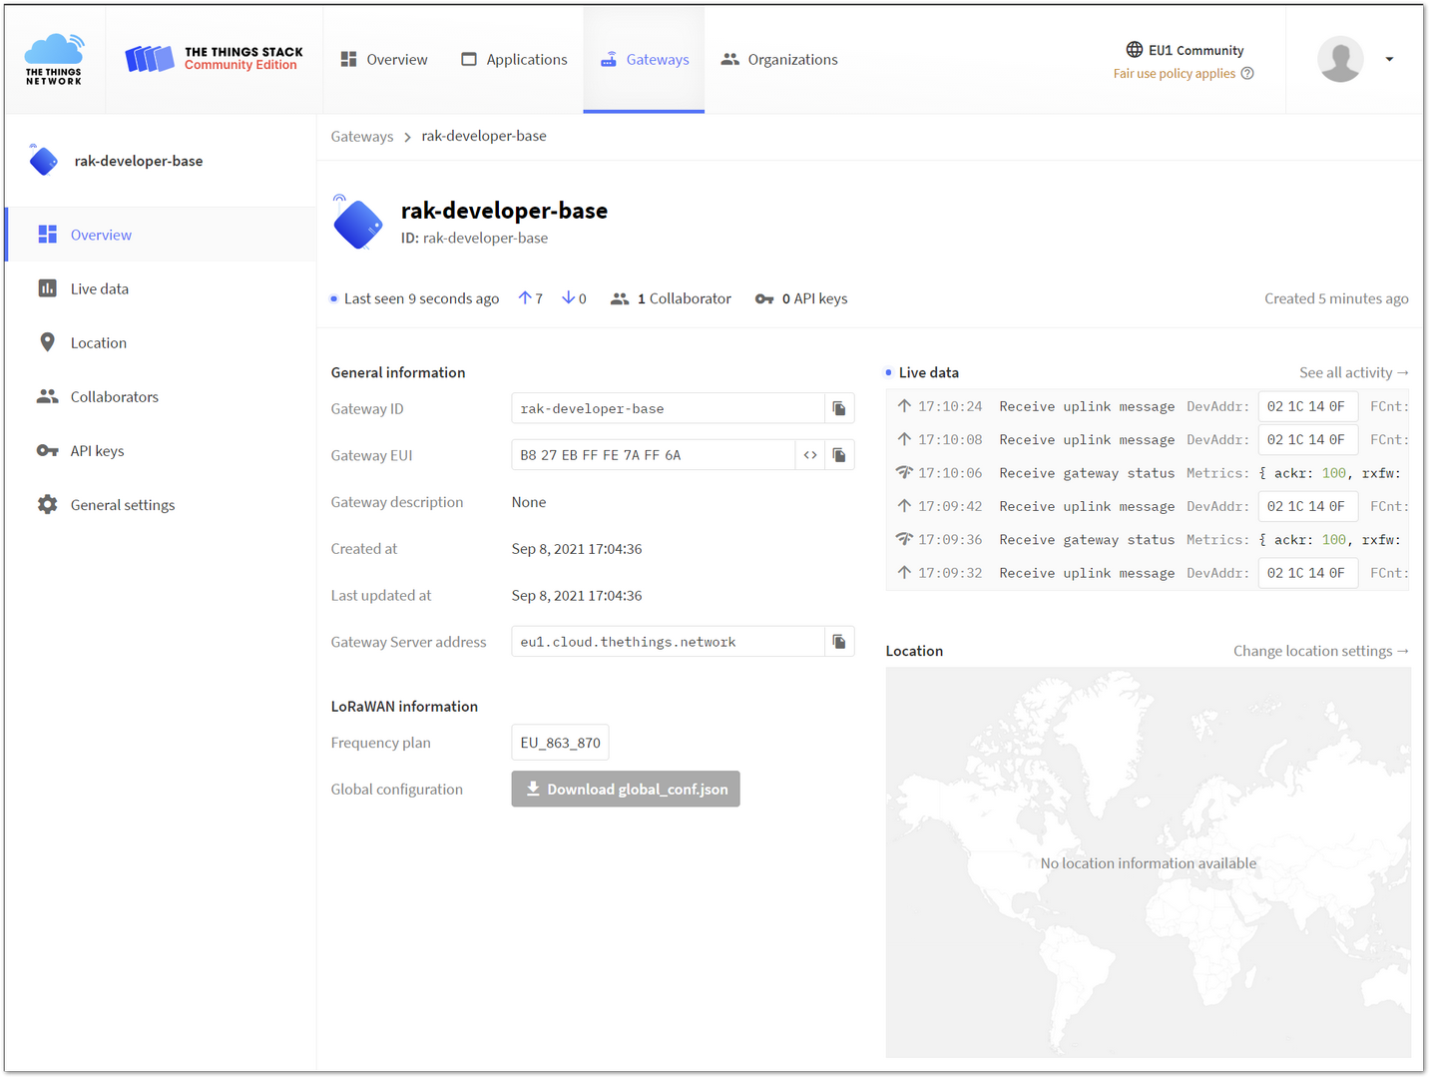
Task: Click the 17:09:32 row DevAddr value
Action: pos(1307,573)
